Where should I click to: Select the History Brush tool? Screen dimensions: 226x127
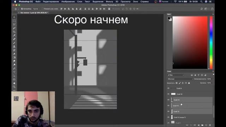pyautogui.click(x=14, y=50)
